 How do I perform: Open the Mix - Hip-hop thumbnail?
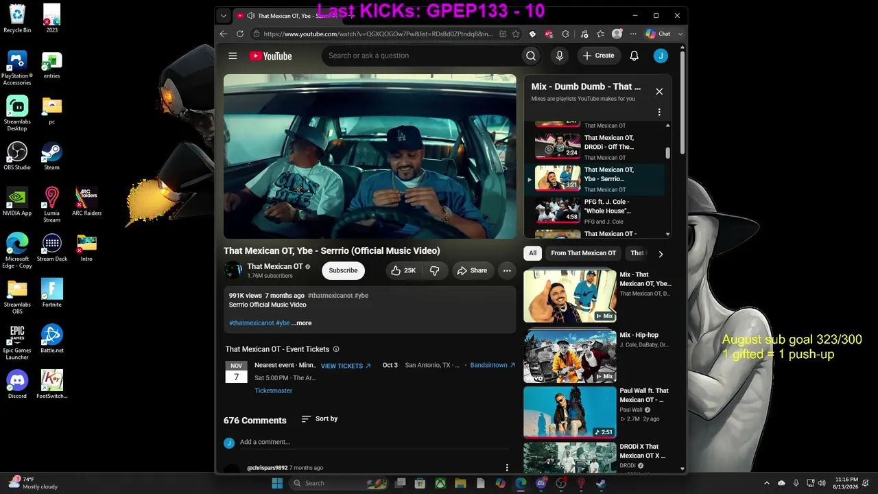pos(570,356)
